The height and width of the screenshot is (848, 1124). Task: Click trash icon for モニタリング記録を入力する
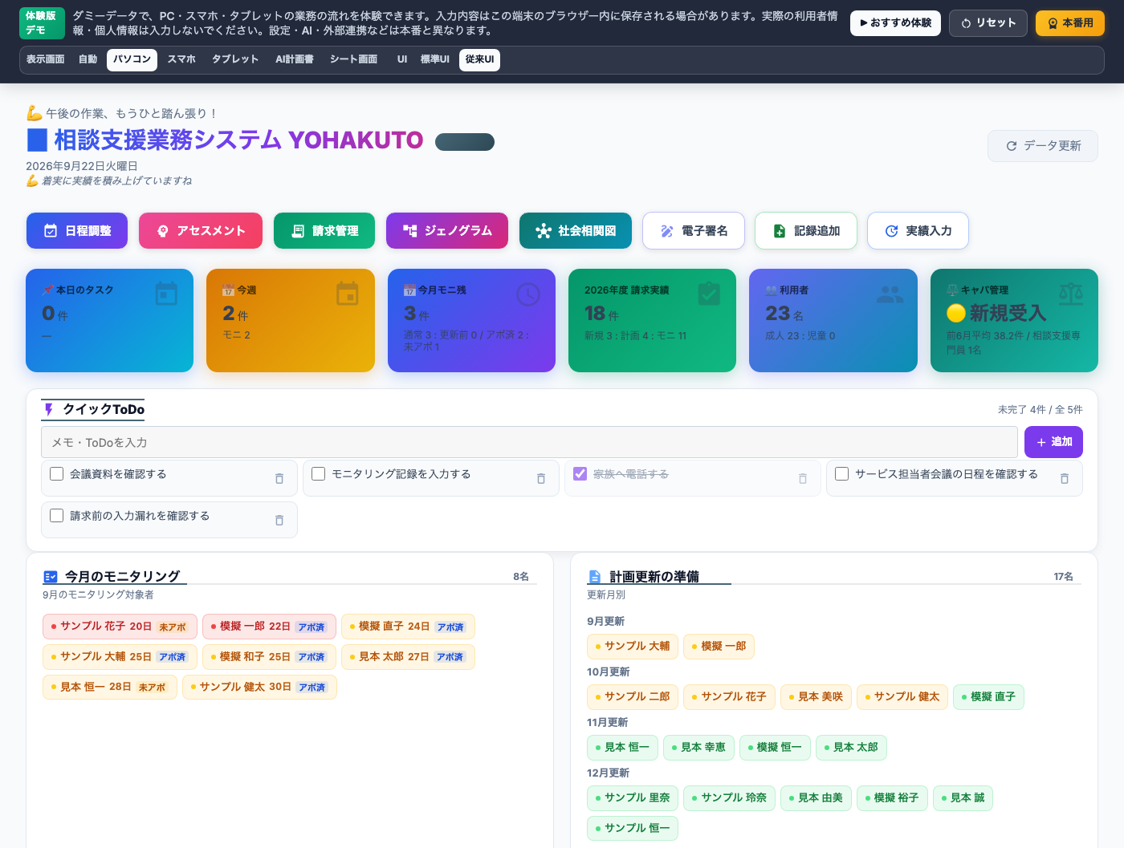(x=541, y=478)
